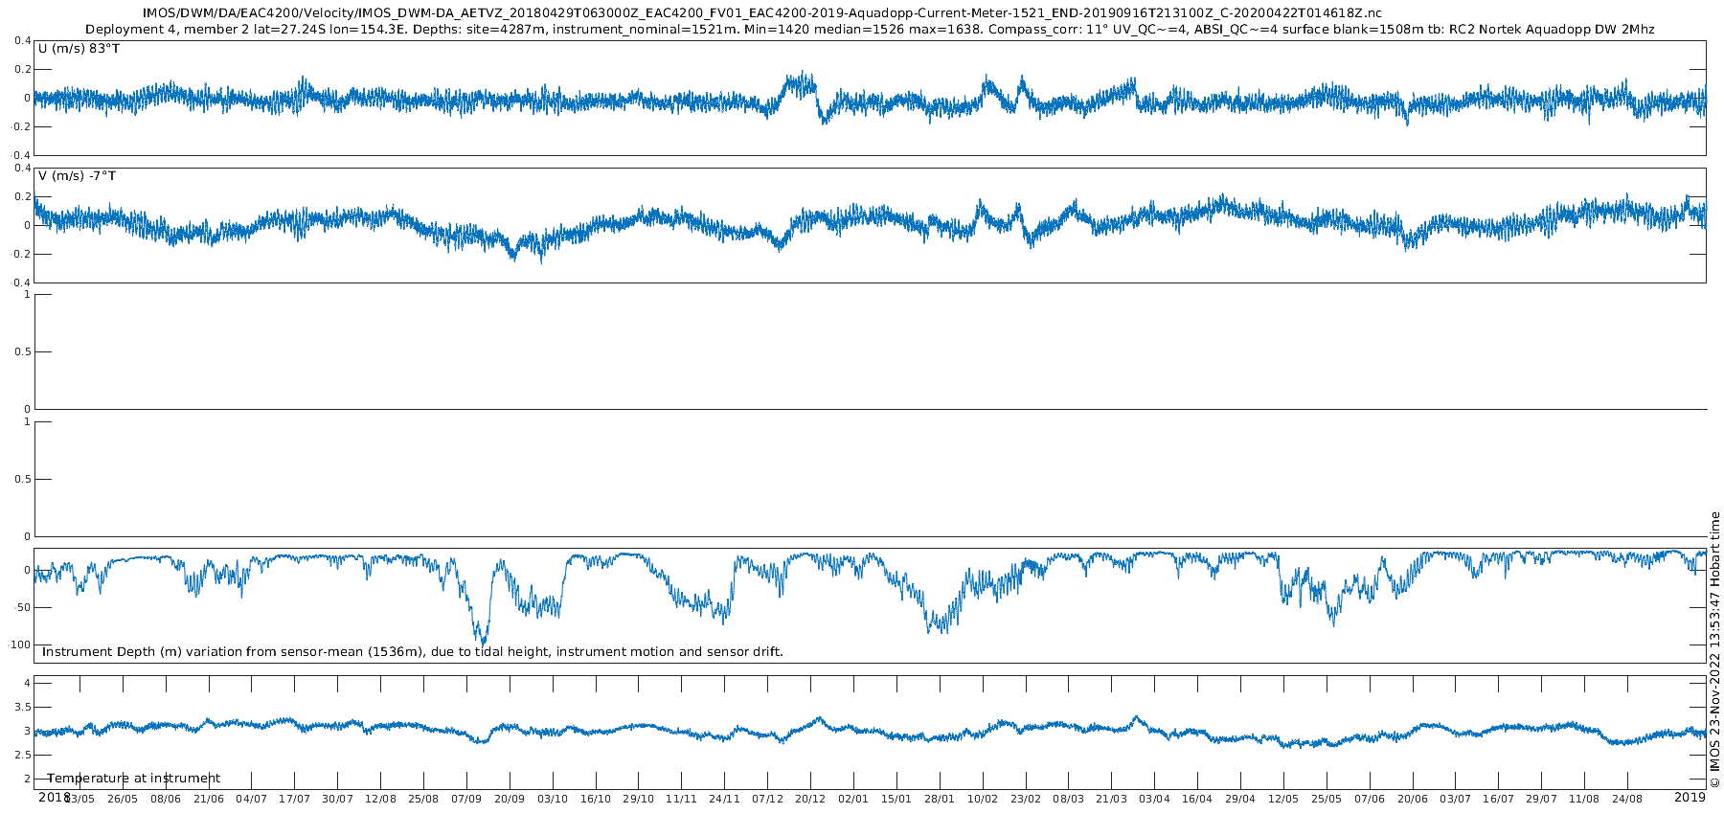1724x814 pixels.
Task: Select the 'U (m/s) 83°T' panel label
Action: pyautogui.click(x=79, y=48)
